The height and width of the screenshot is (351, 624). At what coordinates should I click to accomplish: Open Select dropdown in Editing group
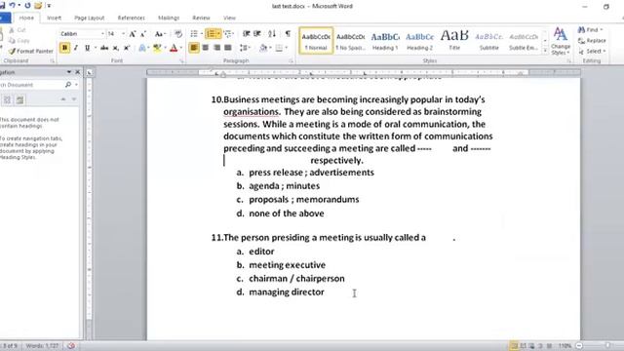pyautogui.click(x=592, y=51)
